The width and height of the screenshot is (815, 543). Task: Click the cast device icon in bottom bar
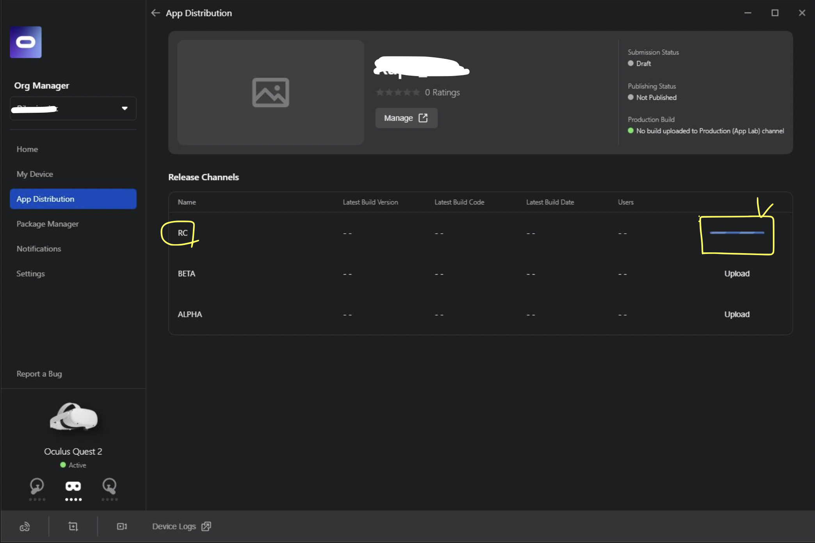pos(25,527)
